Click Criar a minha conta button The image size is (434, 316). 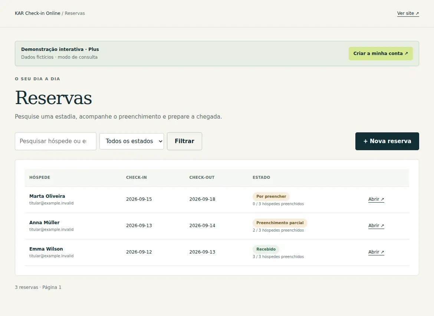(381, 54)
